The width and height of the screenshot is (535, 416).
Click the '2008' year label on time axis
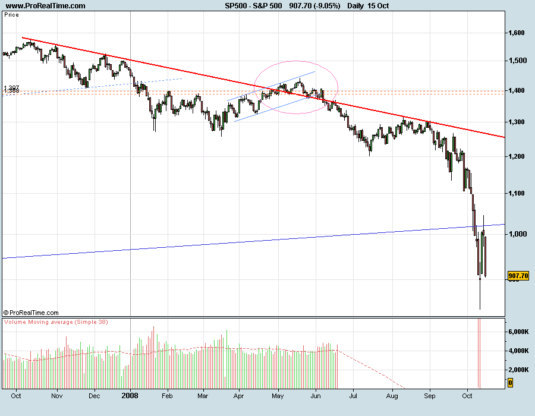click(x=130, y=396)
